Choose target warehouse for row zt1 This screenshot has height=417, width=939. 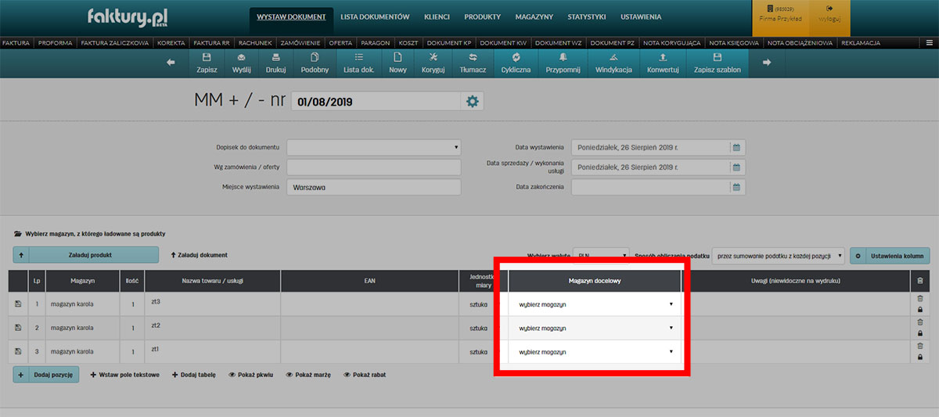595,351
